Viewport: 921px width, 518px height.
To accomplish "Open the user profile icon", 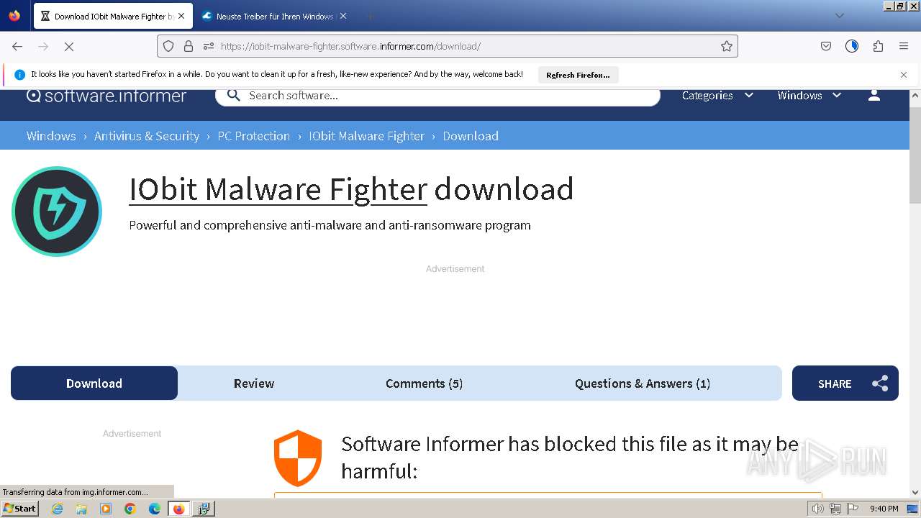I will pyautogui.click(x=874, y=96).
